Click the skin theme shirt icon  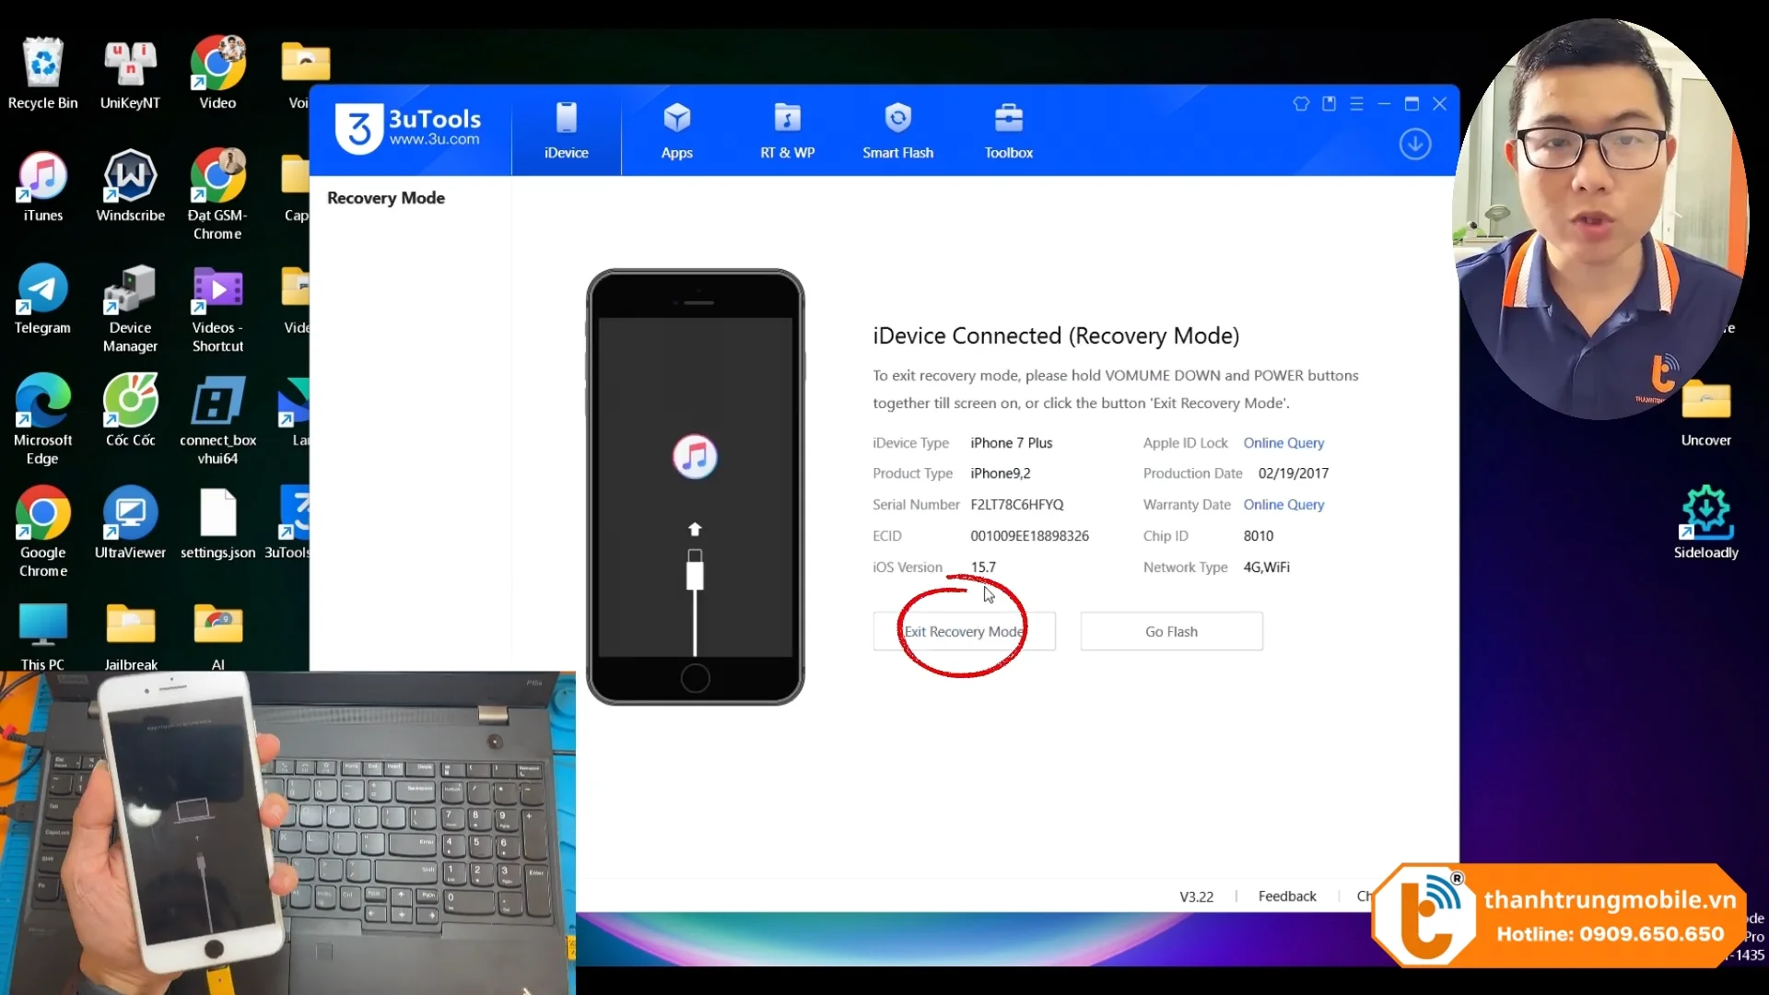(x=1301, y=104)
